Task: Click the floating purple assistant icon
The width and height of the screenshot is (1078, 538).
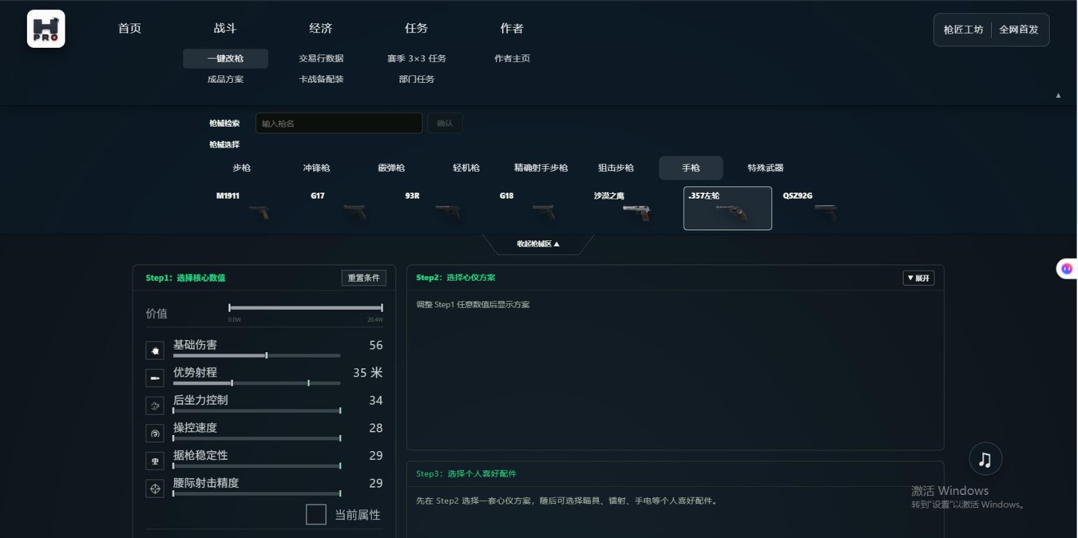Action: coord(1067,269)
